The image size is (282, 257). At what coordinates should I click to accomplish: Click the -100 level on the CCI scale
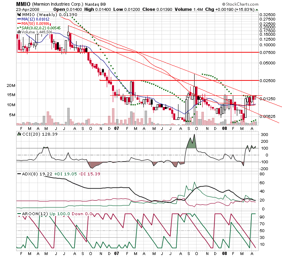pyautogui.click(x=264, y=162)
